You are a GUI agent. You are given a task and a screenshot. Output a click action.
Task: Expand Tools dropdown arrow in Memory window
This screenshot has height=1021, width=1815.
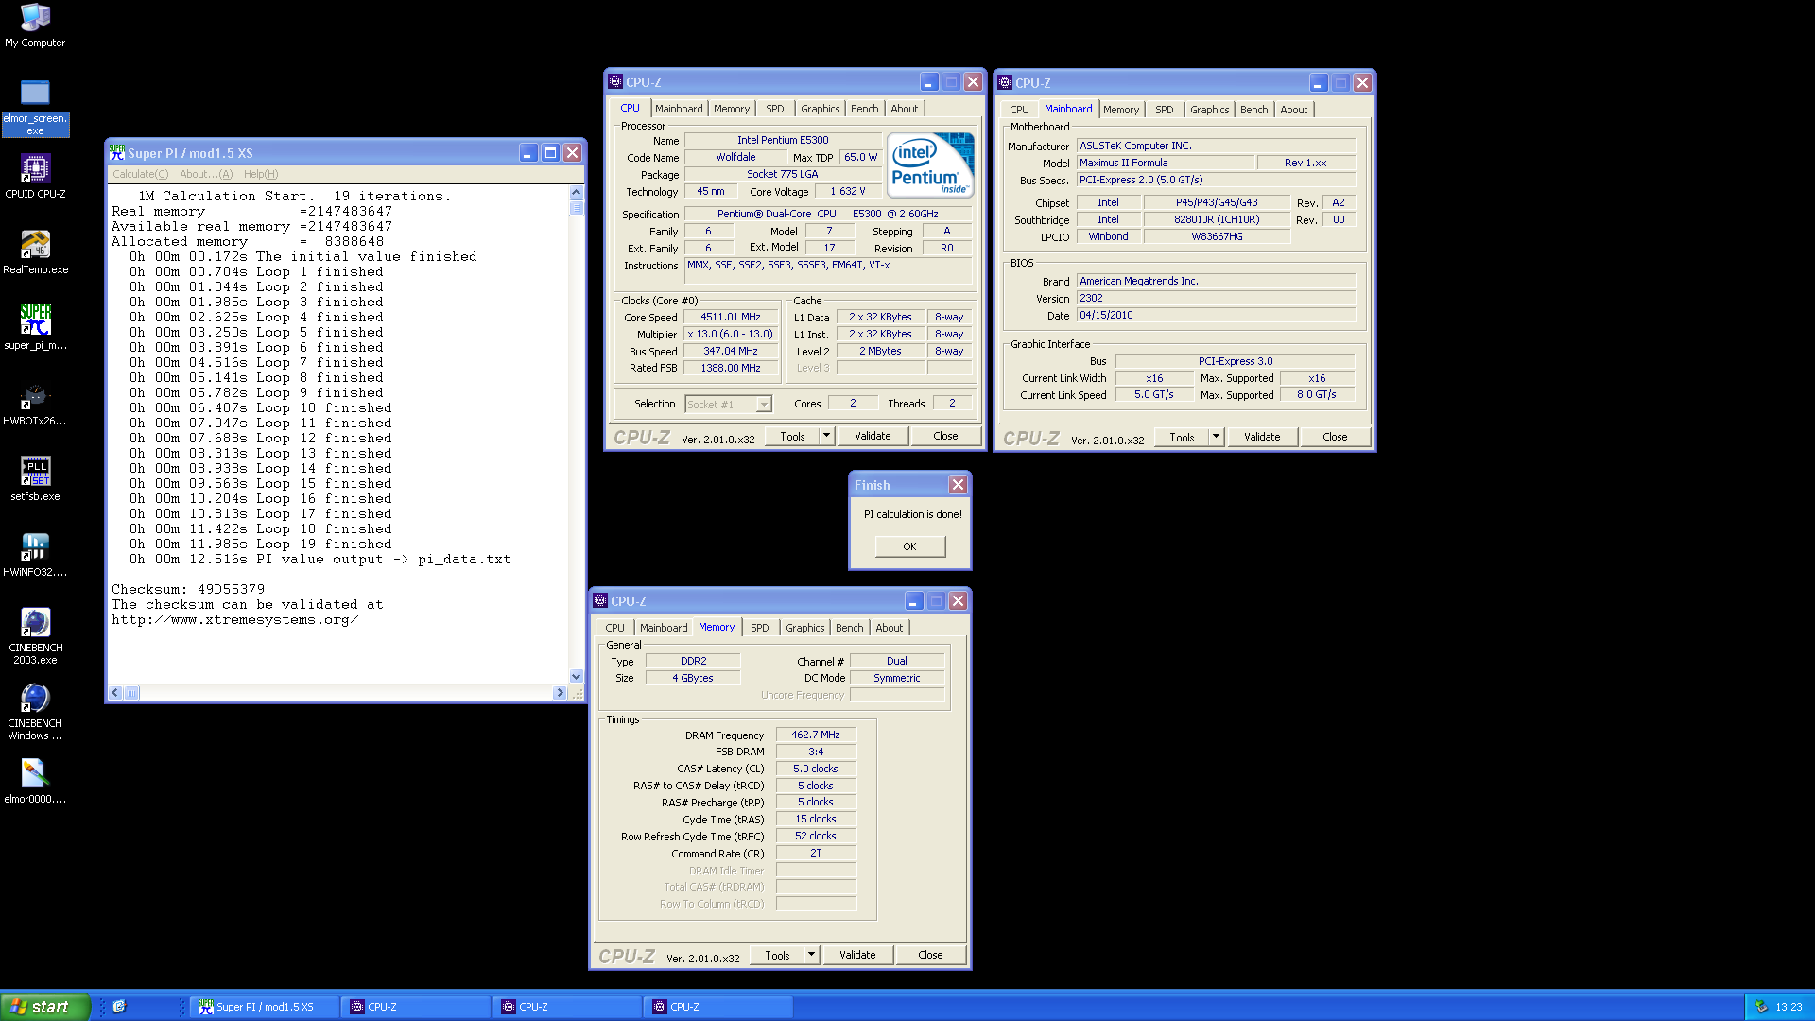811,955
